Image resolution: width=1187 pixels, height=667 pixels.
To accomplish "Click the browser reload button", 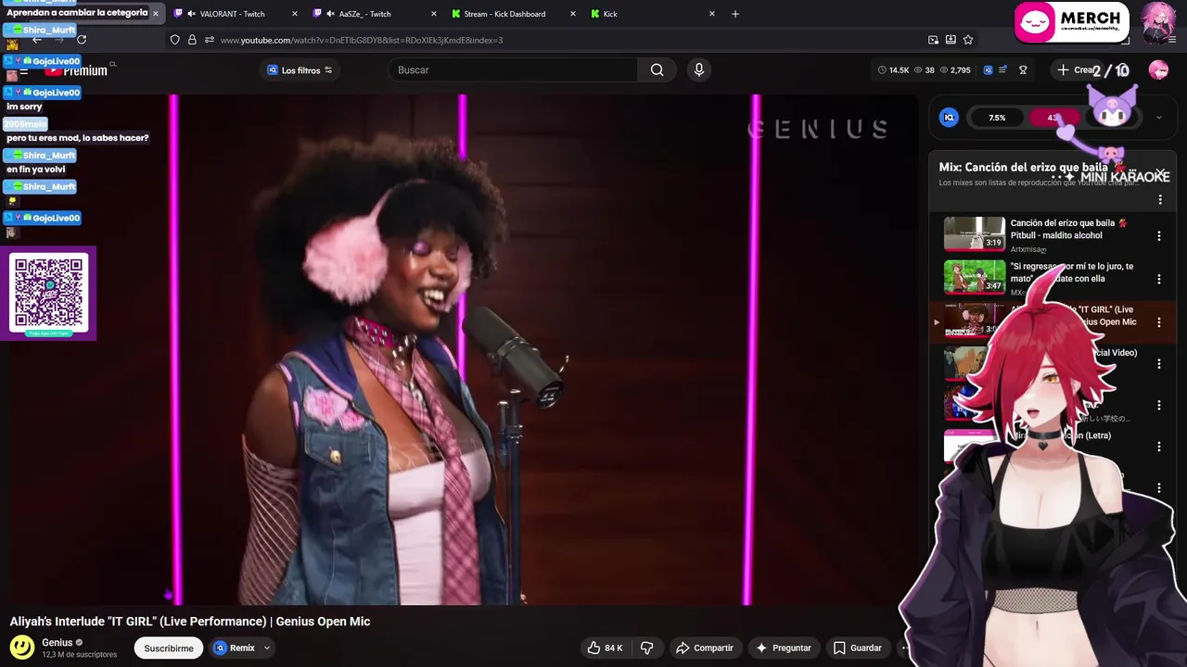I will (82, 40).
